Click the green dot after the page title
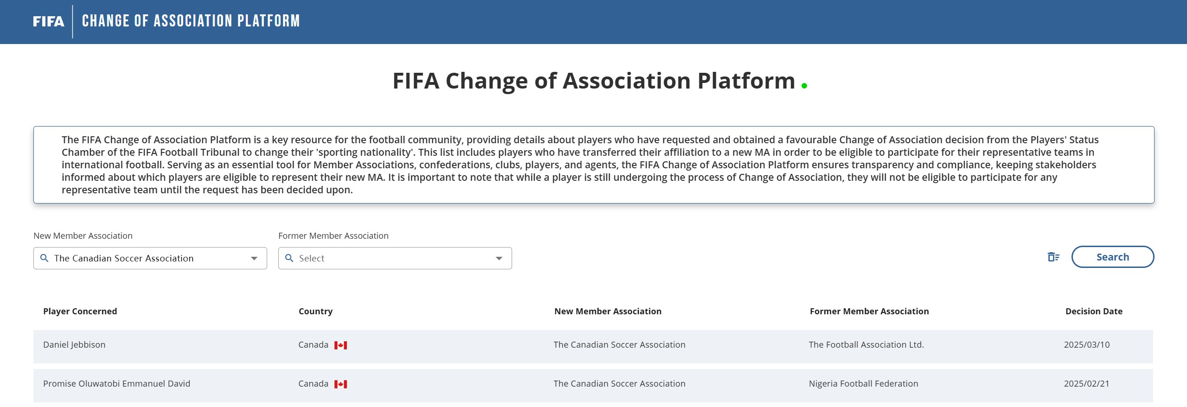Viewport: 1187px width, 407px height. point(804,86)
